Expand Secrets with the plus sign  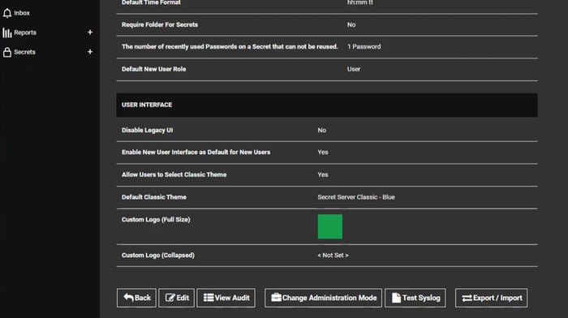pyautogui.click(x=90, y=52)
